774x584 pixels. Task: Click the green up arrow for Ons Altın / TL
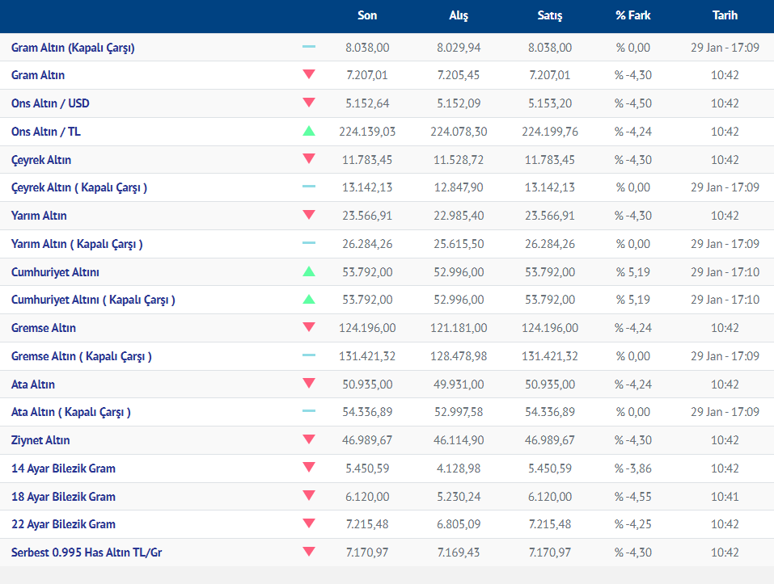point(308,131)
